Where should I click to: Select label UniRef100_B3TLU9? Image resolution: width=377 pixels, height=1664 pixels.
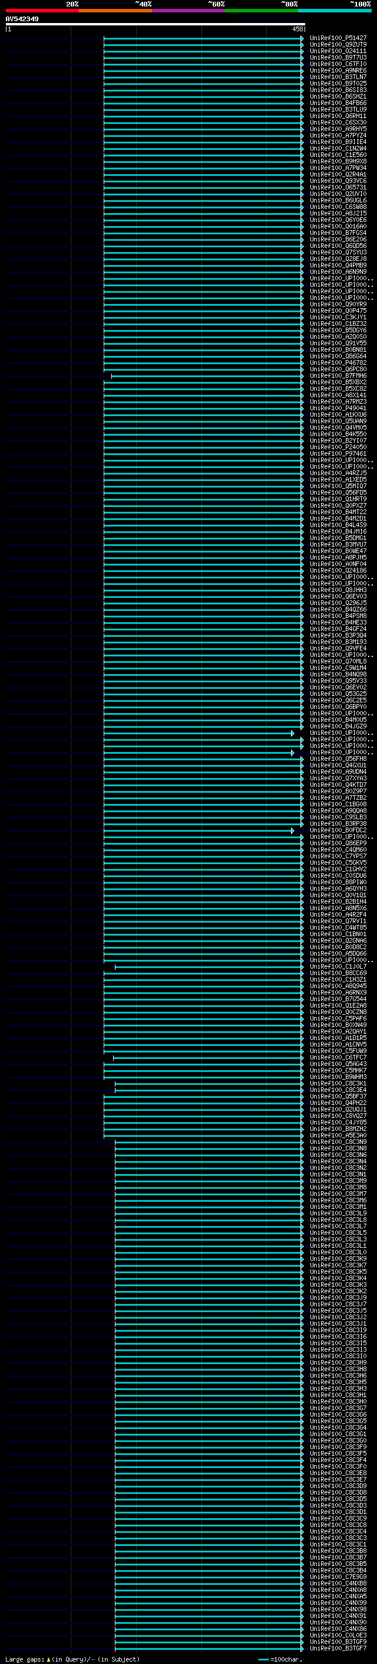click(338, 109)
